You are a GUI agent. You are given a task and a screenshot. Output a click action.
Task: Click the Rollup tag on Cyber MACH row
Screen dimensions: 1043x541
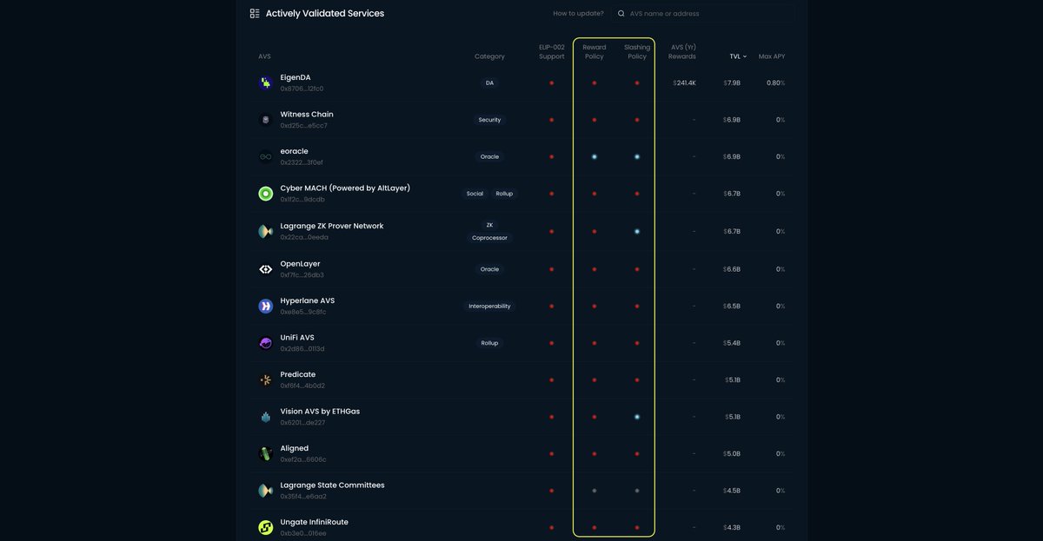coord(504,194)
